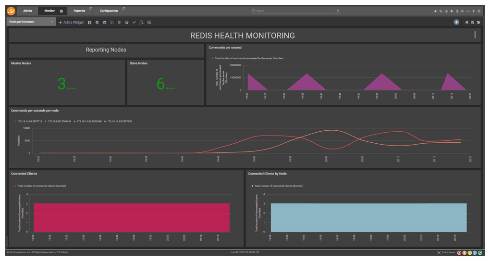Click the REDIS HEALTH MONITORING title
This screenshot has height=261, width=490.
tap(243, 36)
